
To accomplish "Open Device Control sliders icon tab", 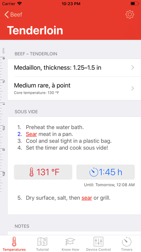I will [98, 244].
